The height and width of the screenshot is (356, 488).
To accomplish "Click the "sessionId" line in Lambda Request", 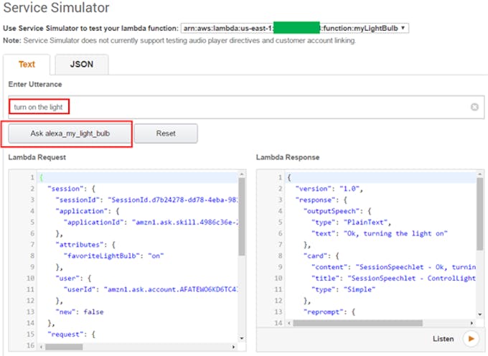I will click(146, 200).
